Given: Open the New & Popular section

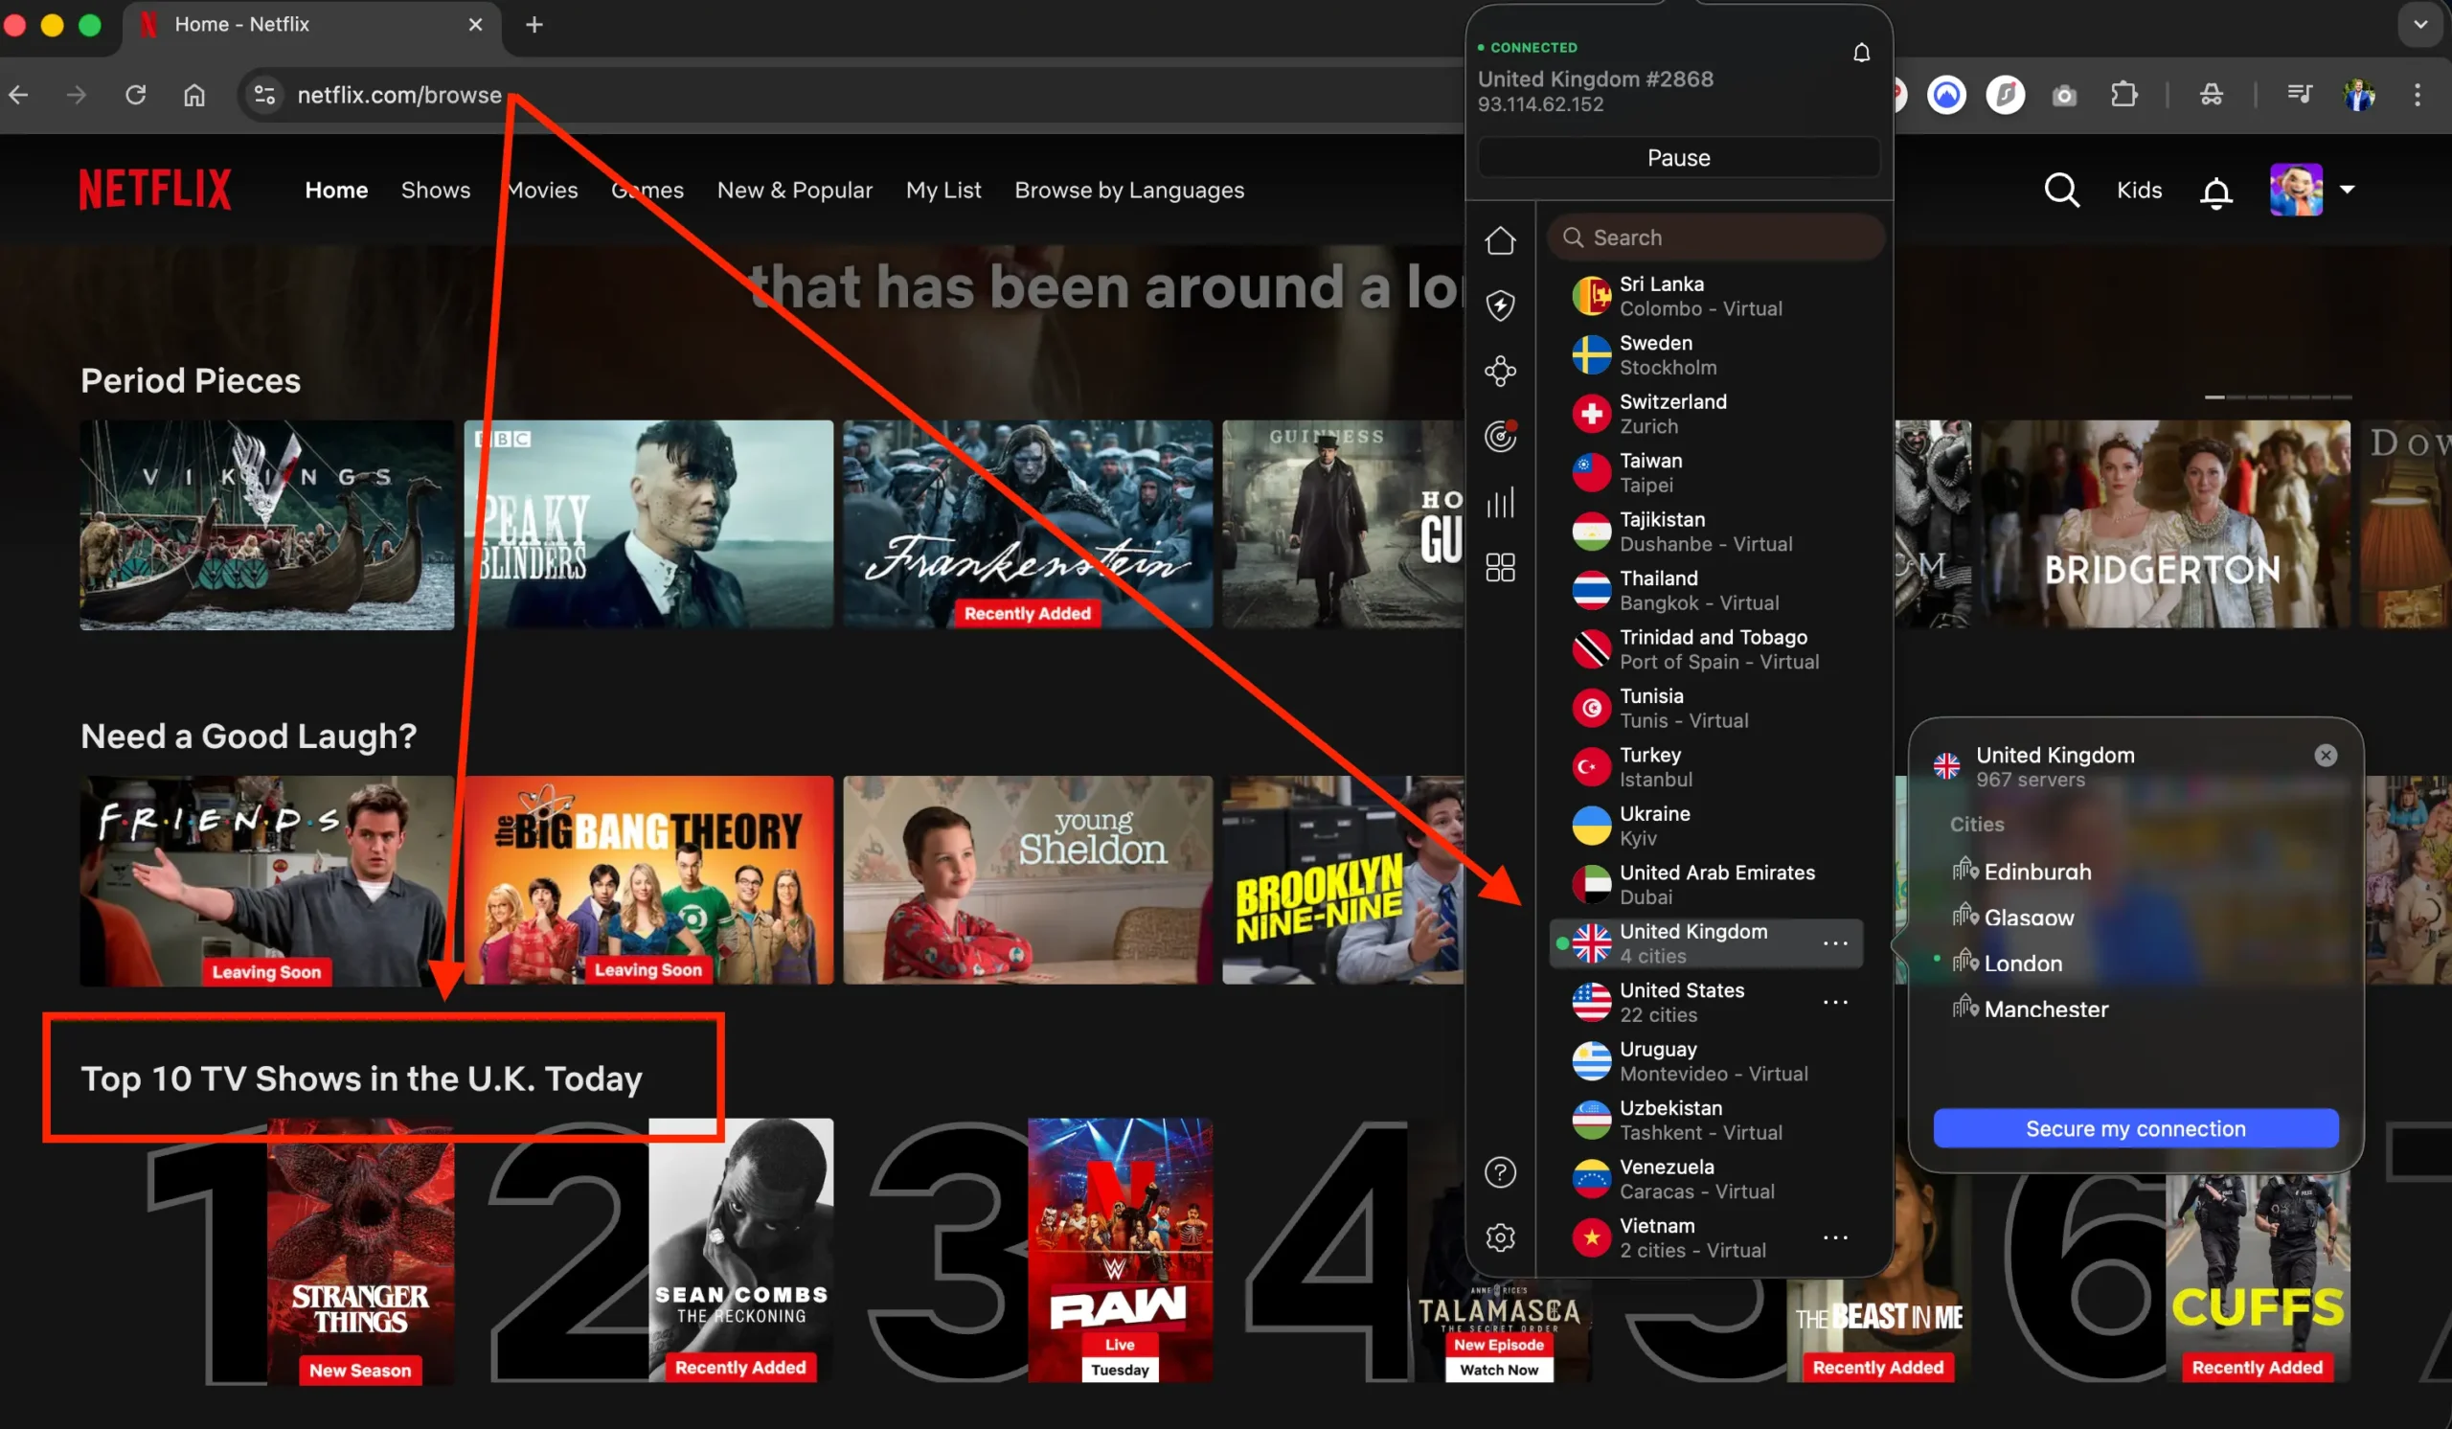Looking at the screenshot, I should 795,190.
